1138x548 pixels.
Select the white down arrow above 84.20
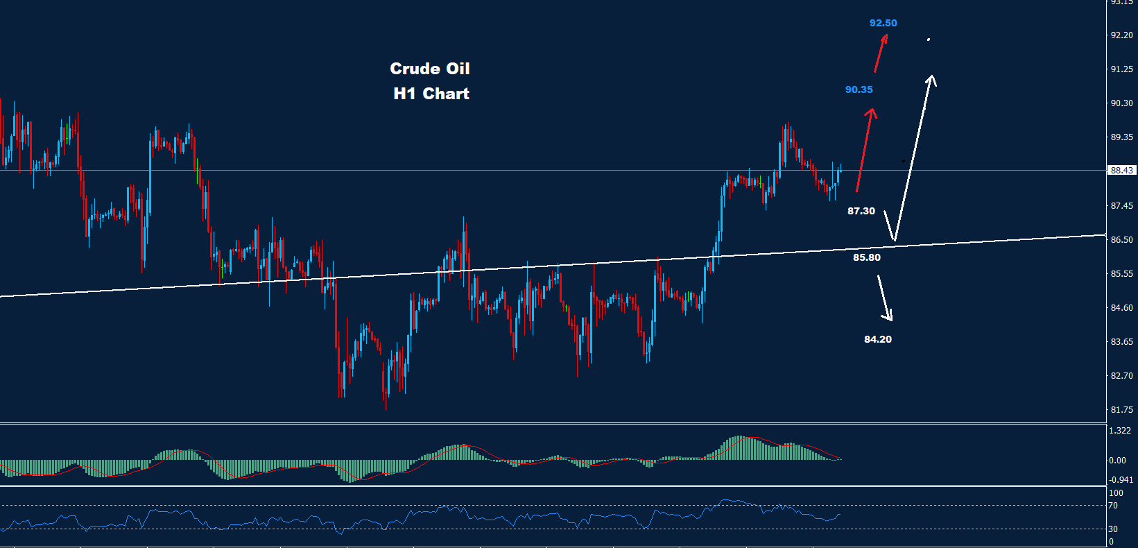884,298
